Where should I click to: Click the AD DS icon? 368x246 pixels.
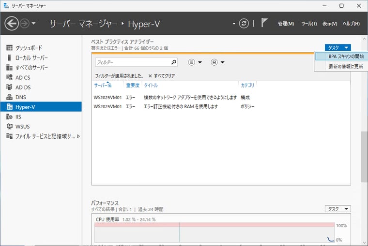[x=9, y=87]
